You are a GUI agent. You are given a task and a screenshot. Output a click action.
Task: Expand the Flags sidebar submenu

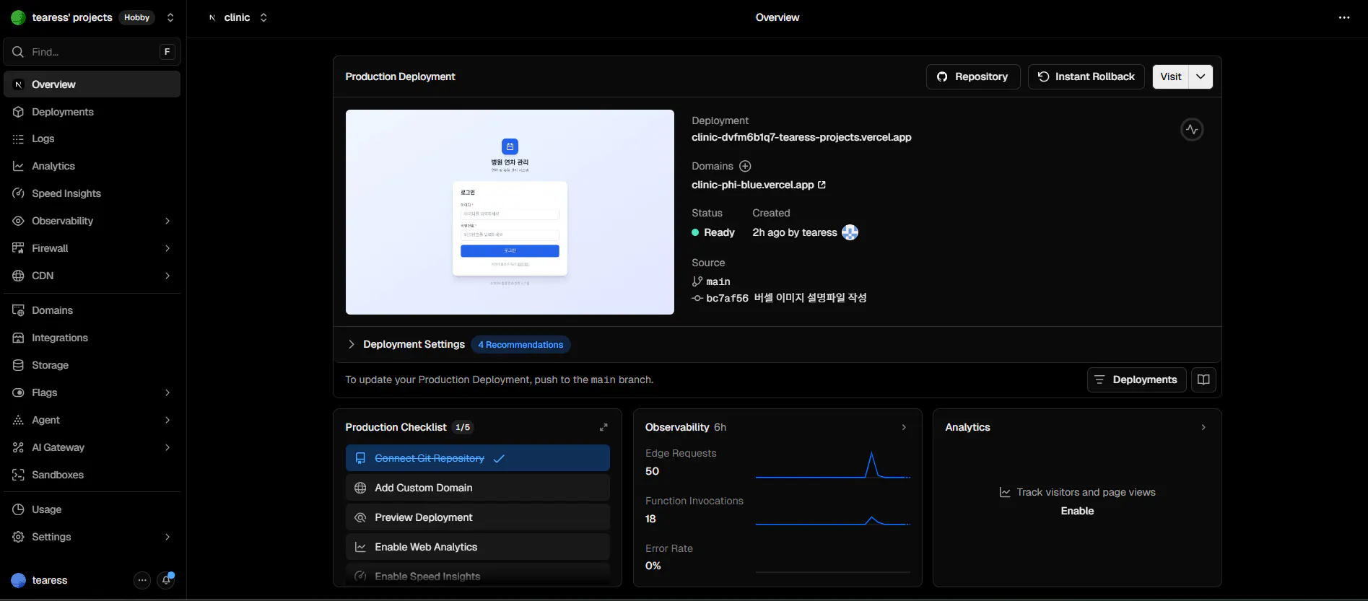pos(167,392)
